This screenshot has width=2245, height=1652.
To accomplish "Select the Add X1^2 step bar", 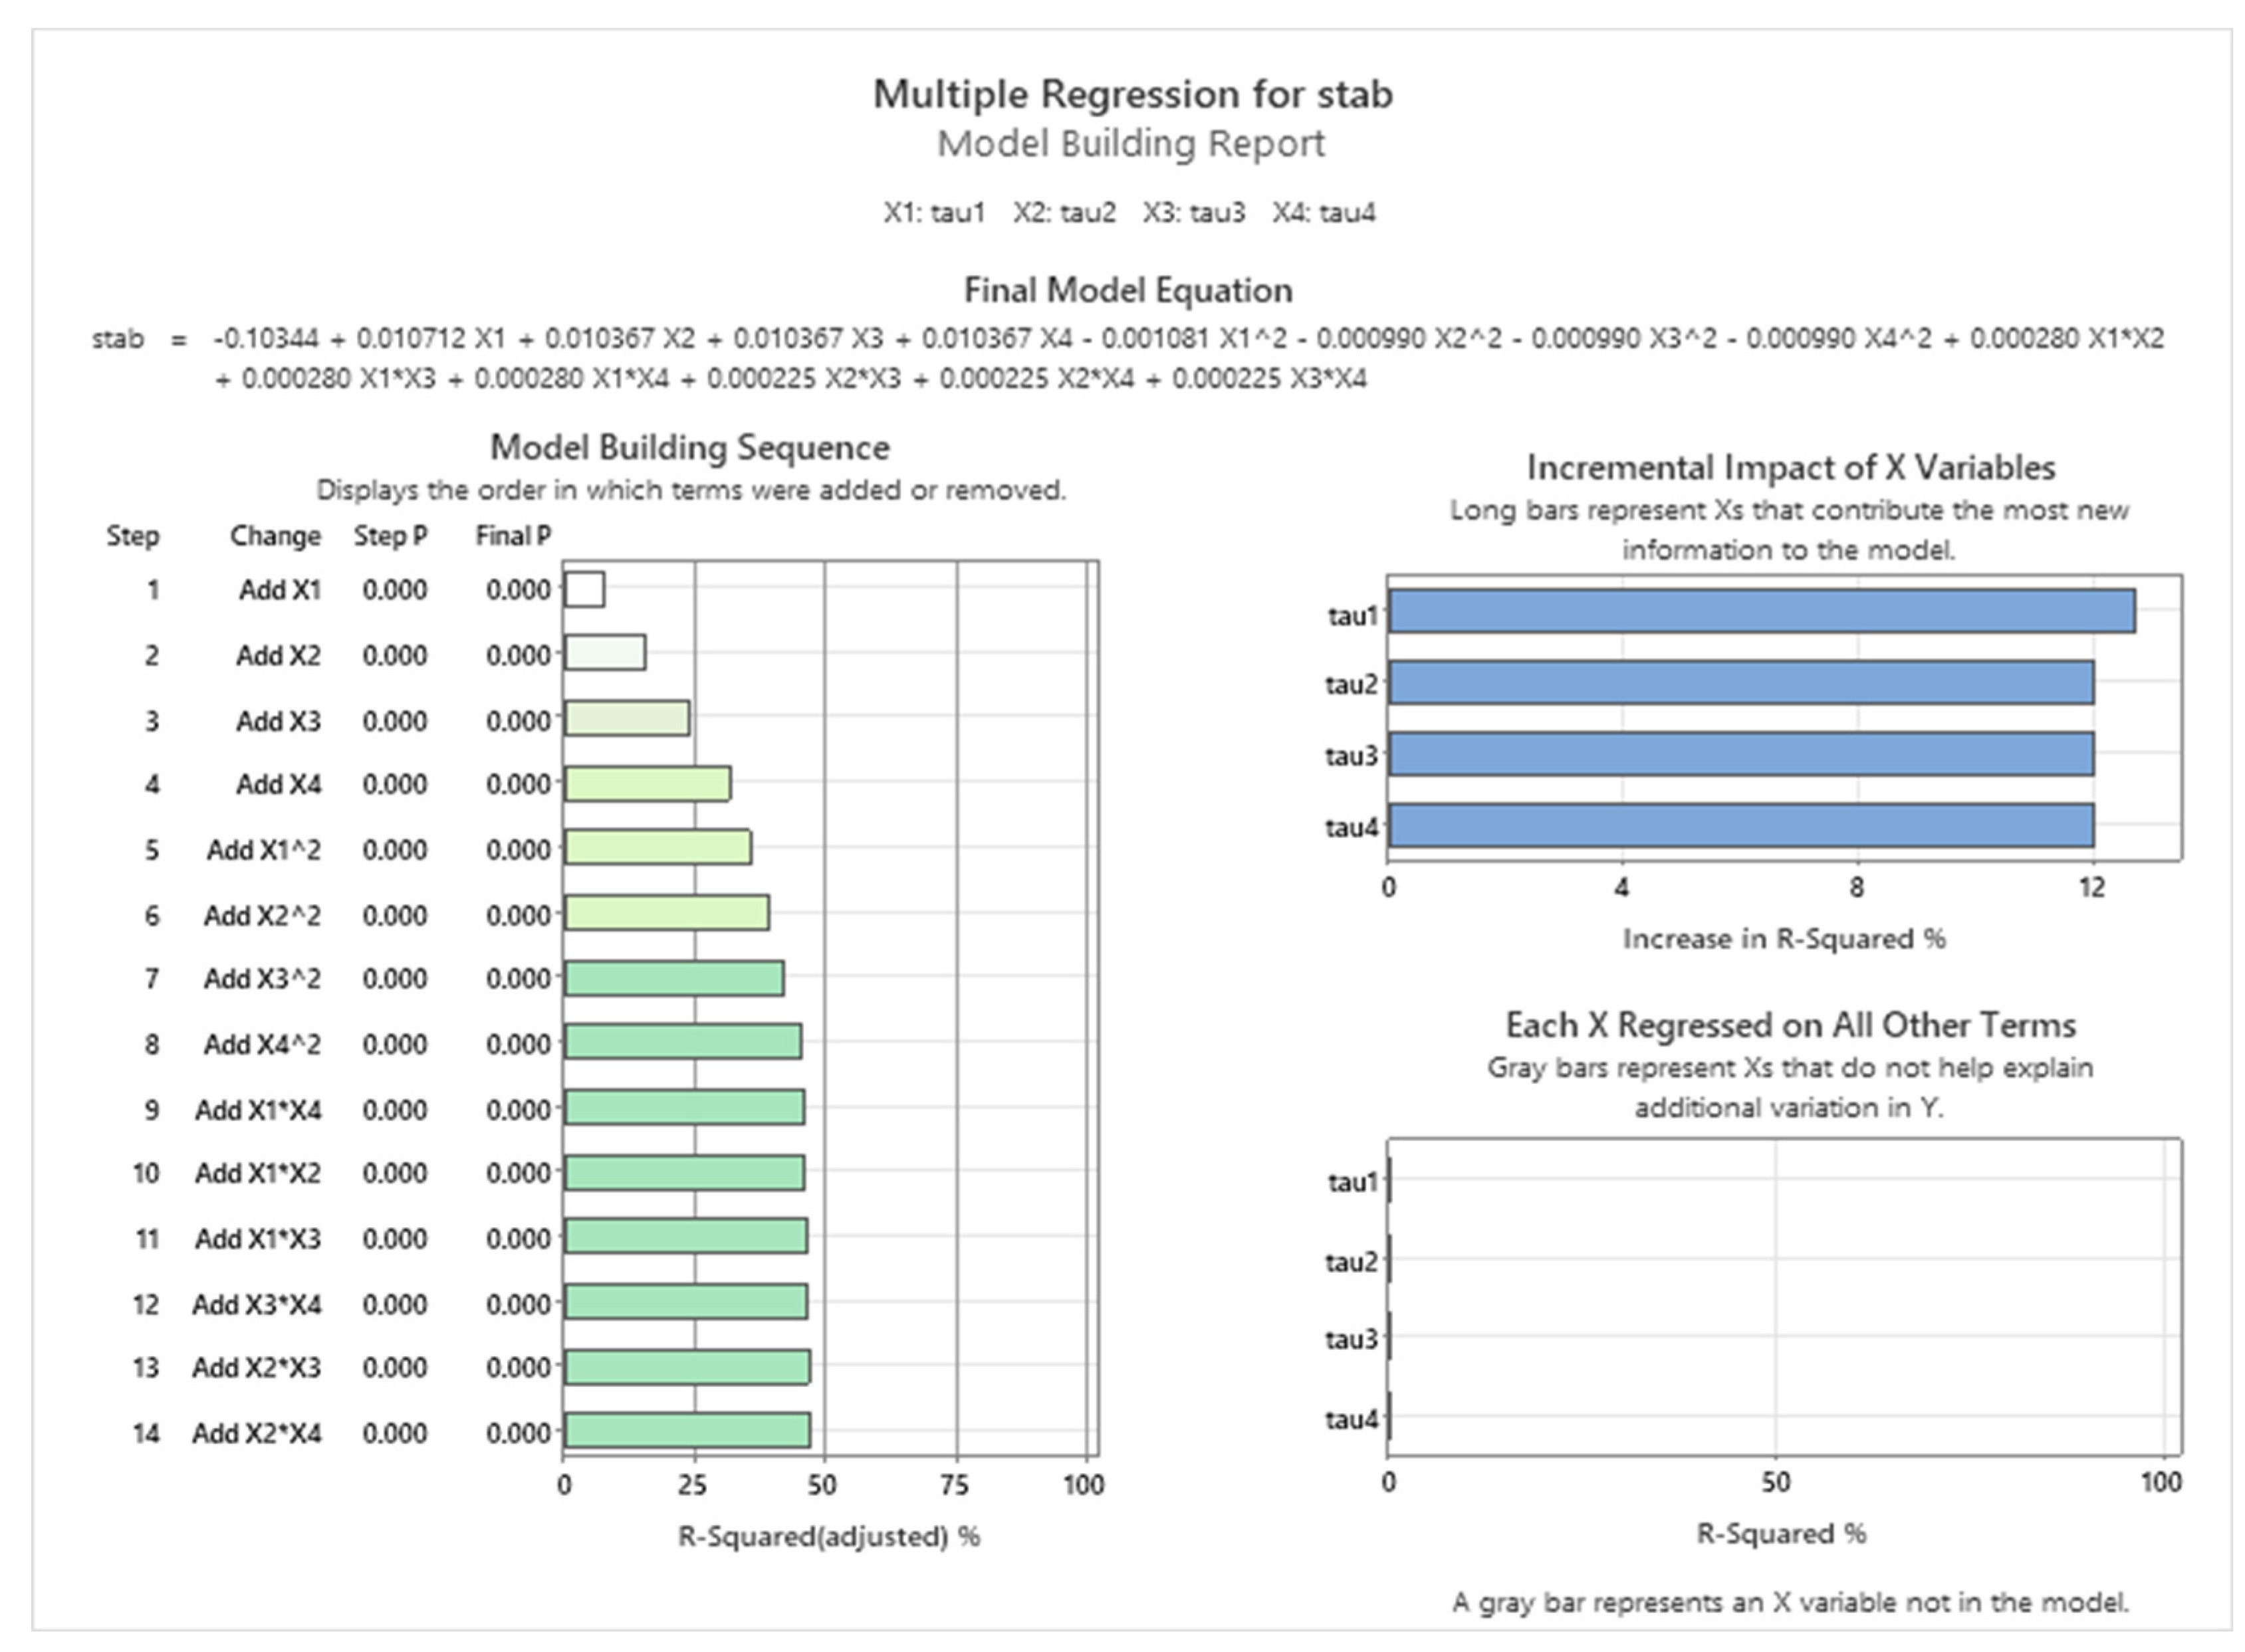I will point(657,848).
